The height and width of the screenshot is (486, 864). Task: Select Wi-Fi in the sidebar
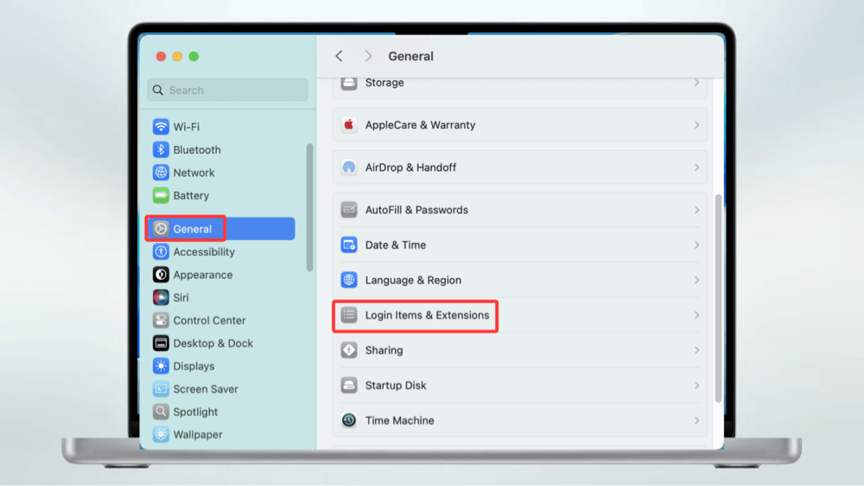[x=187, y=127]
